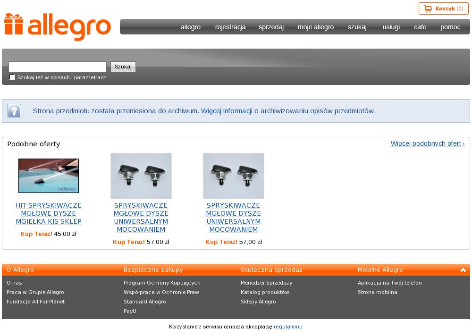This screenshot has width=472, height=336.
Task: Open Praca w Grupie Allegro link
Action: pyautogui.click(x=35, y=292)
